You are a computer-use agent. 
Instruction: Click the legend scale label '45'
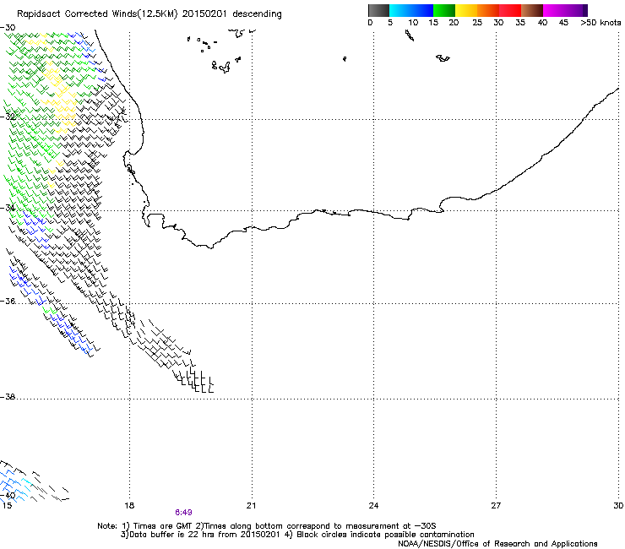pyautogui.click(x=563, y=23)
